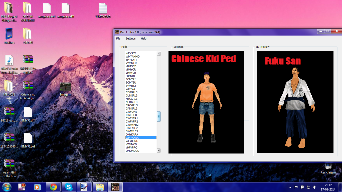Select CWFYFR1 in the Peds list

tap(141, 118)
